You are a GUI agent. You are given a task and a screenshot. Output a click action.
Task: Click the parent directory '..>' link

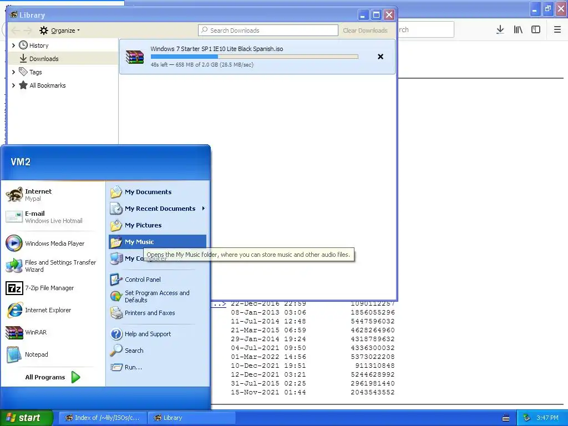(x=219, y=305)
